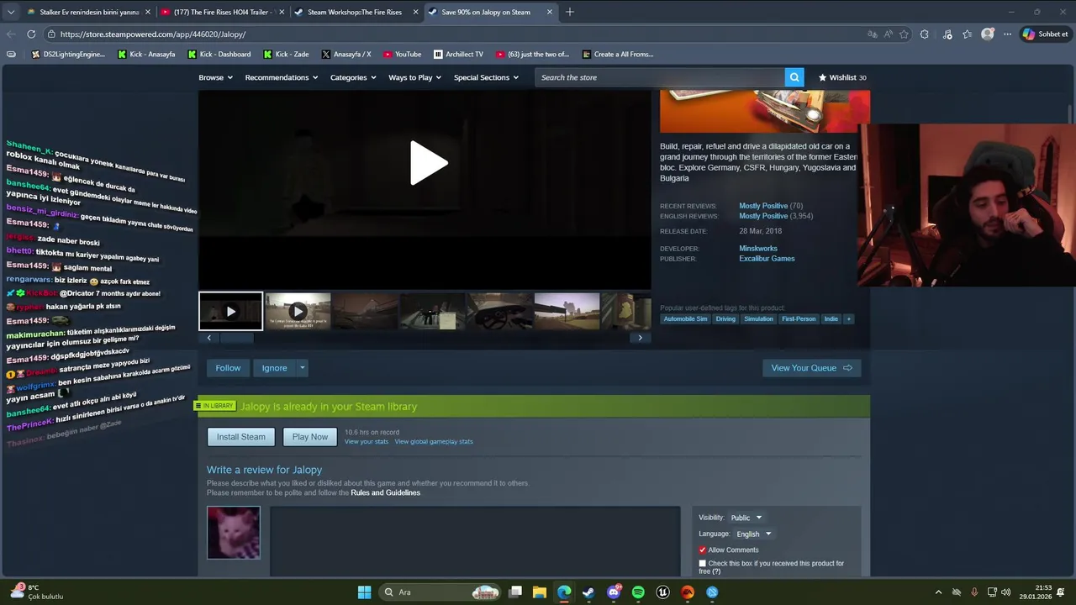The image size is (1076, 605).
Task: Open Rules and Guidelines link
Action: 385,493
